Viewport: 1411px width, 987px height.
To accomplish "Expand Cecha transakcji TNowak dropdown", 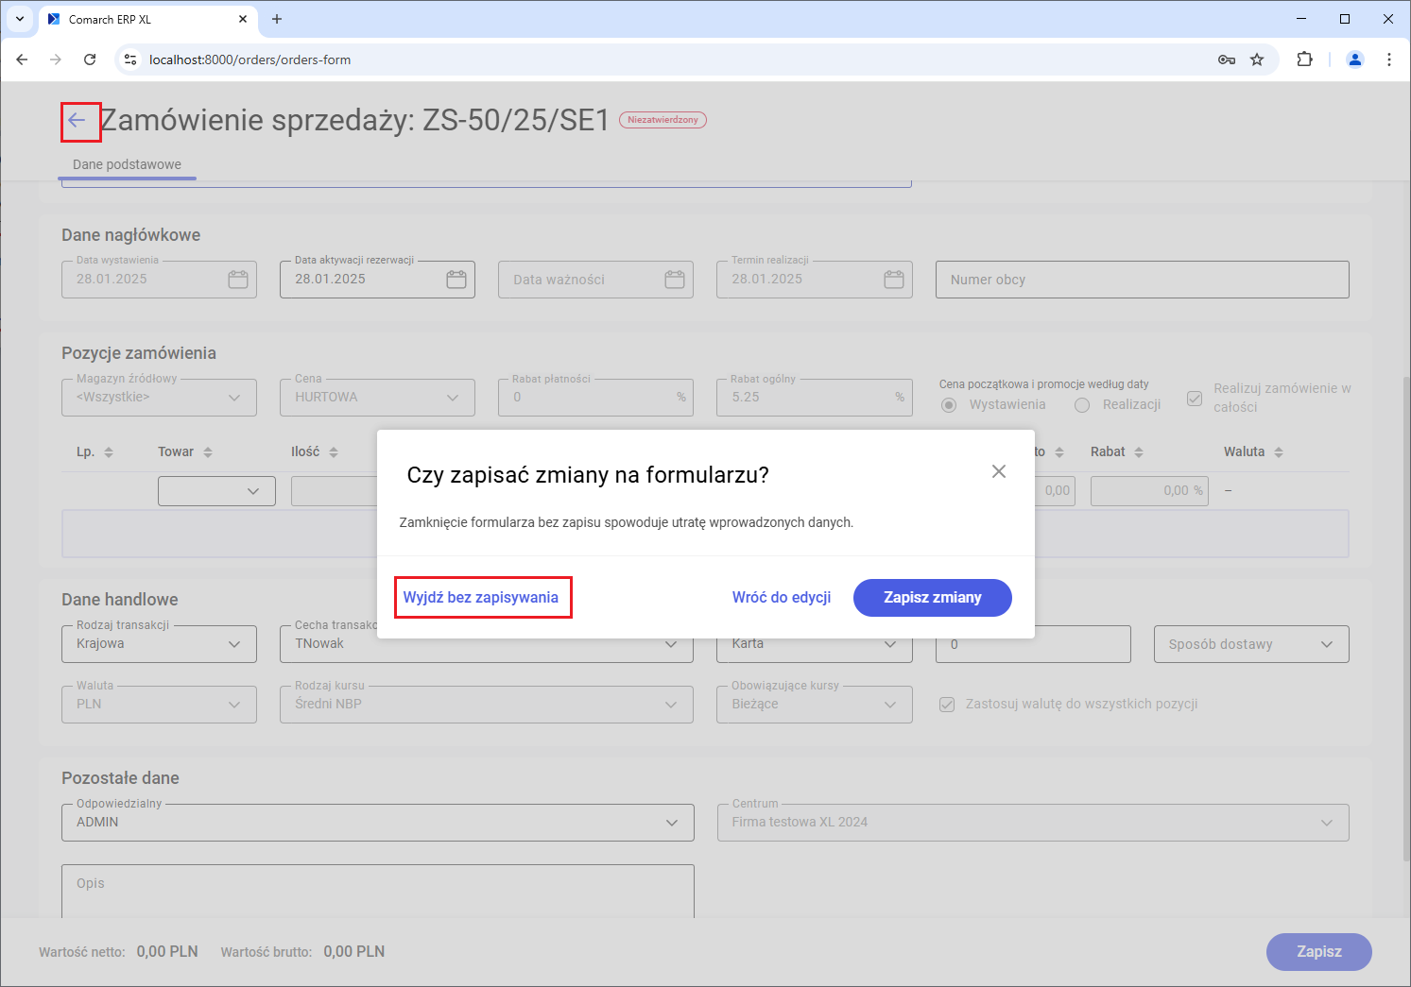I will [x=671, y=644].
